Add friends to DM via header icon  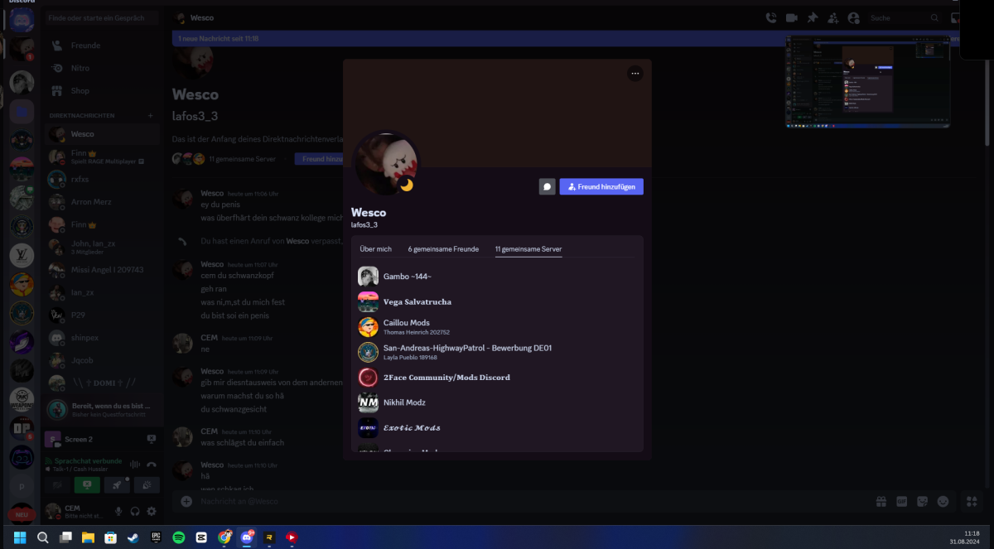pyautogui.click(x=832, y=17)
